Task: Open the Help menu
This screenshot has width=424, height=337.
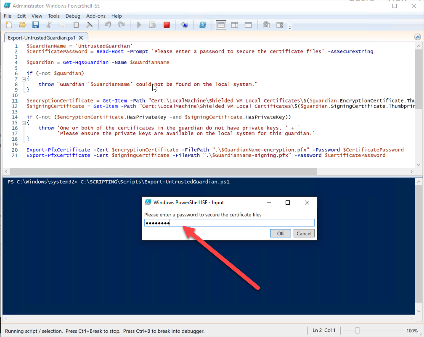Action: [117, 16]
